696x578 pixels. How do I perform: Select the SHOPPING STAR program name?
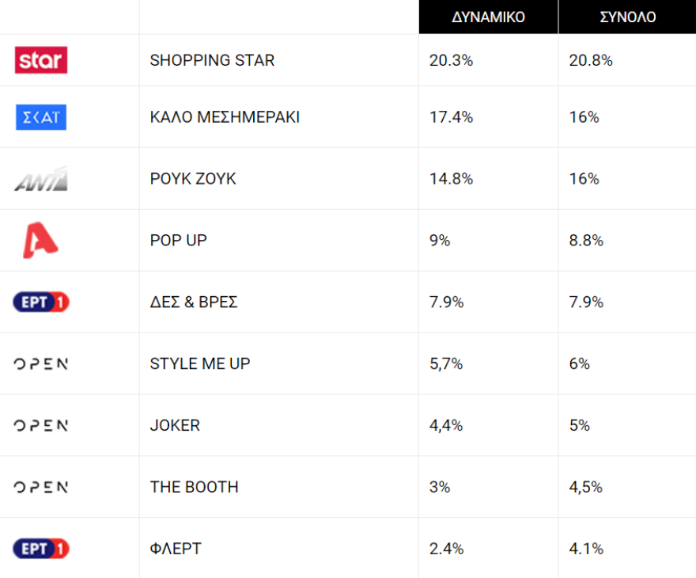click(212, 60)
